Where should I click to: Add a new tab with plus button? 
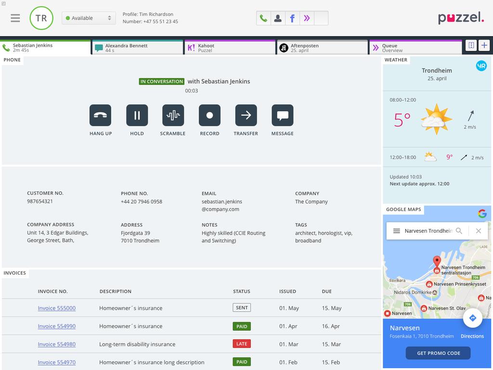[484, 45]
